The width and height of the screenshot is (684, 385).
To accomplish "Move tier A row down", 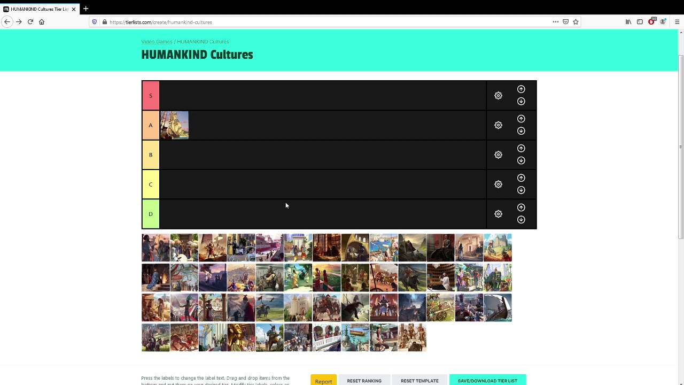I will click(521, 131).
